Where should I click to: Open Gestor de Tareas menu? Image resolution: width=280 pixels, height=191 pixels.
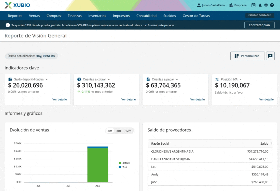coord(196,16)
